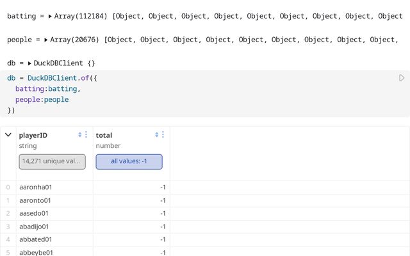Expand the db DuckDBClient object
The width and height of the screenshot is (410, 256).
pyautogui.click(x=29, y=64)
